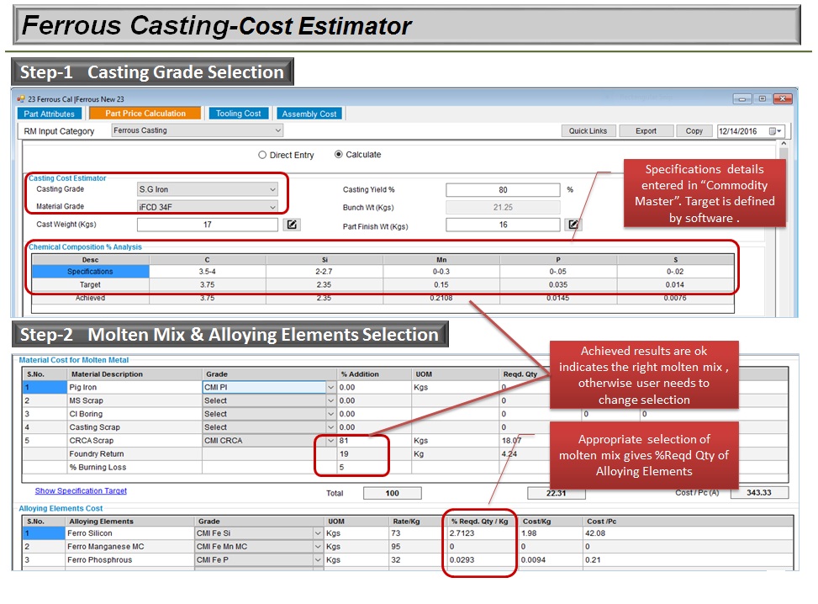Open the Ferro Manganese MC grade dropdown
The height and width of the screenshot is (604, 818).
click(x=318, y=547)
